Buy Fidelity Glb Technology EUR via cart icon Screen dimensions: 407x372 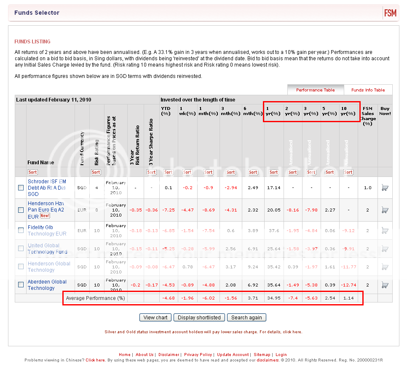(385, 230)
